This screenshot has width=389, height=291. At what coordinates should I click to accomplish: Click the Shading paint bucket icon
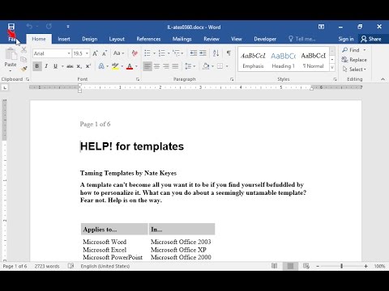(206, 66)
